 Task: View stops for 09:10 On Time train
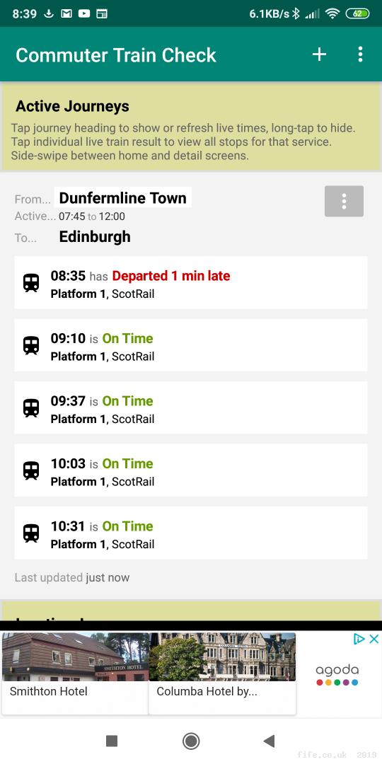[x=191, y=345]
